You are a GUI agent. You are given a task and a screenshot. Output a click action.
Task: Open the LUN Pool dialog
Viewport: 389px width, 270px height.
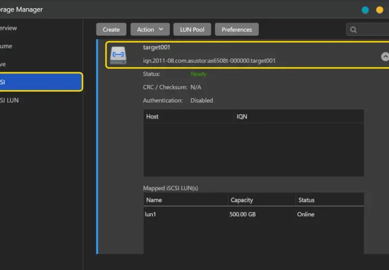pos(192,30)
